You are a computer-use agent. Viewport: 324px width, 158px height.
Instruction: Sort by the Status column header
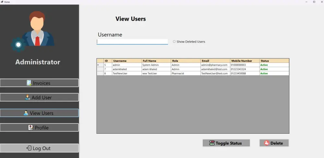pos(274,61)
